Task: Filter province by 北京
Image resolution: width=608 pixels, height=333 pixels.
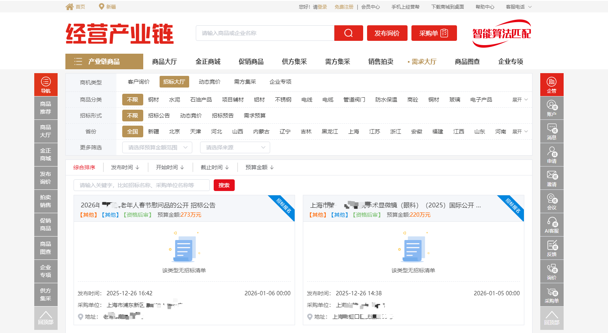Action: 174,131
